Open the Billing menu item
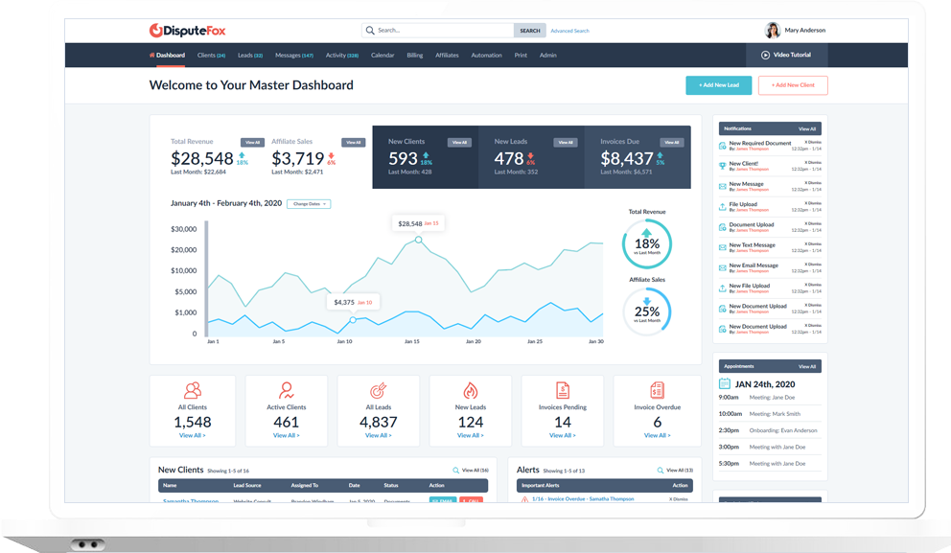This screenshot has width=951, height=553. click(x=414, y=56)
